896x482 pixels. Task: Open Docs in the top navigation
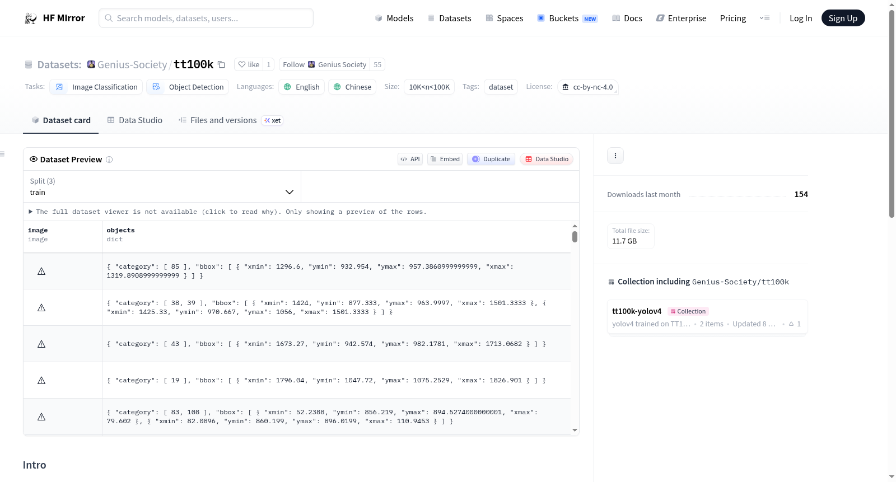tap(627, 18)
